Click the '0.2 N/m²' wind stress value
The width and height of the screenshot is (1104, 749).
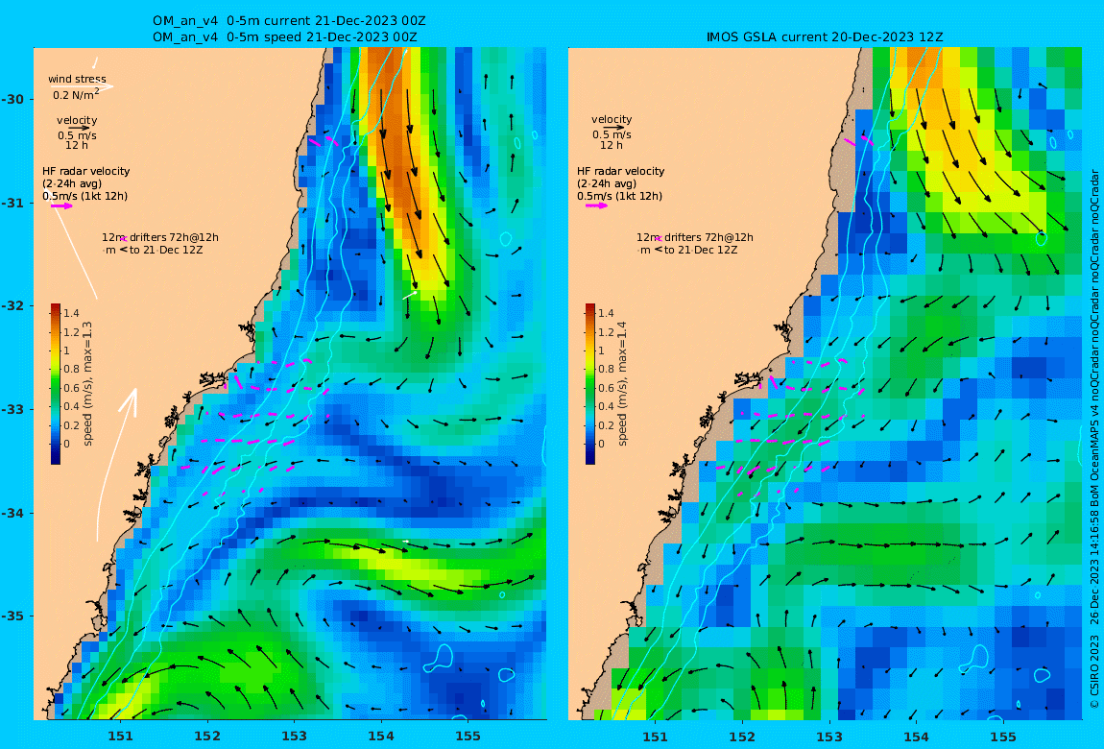(x=76, y=94)
